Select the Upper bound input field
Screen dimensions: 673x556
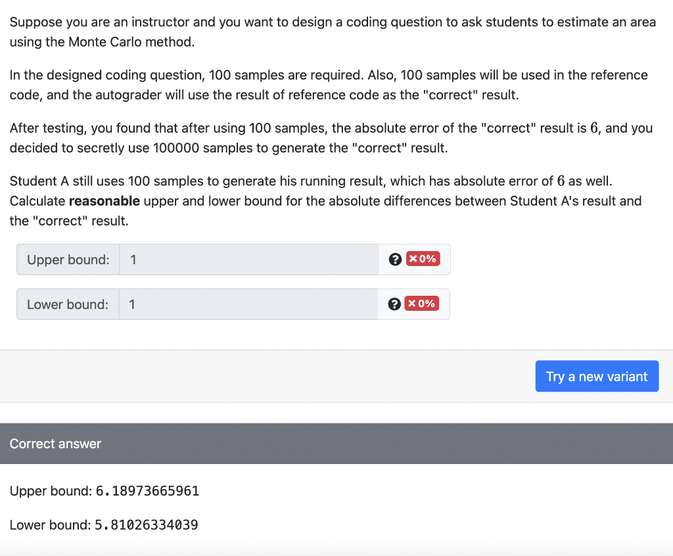(250, 259)
